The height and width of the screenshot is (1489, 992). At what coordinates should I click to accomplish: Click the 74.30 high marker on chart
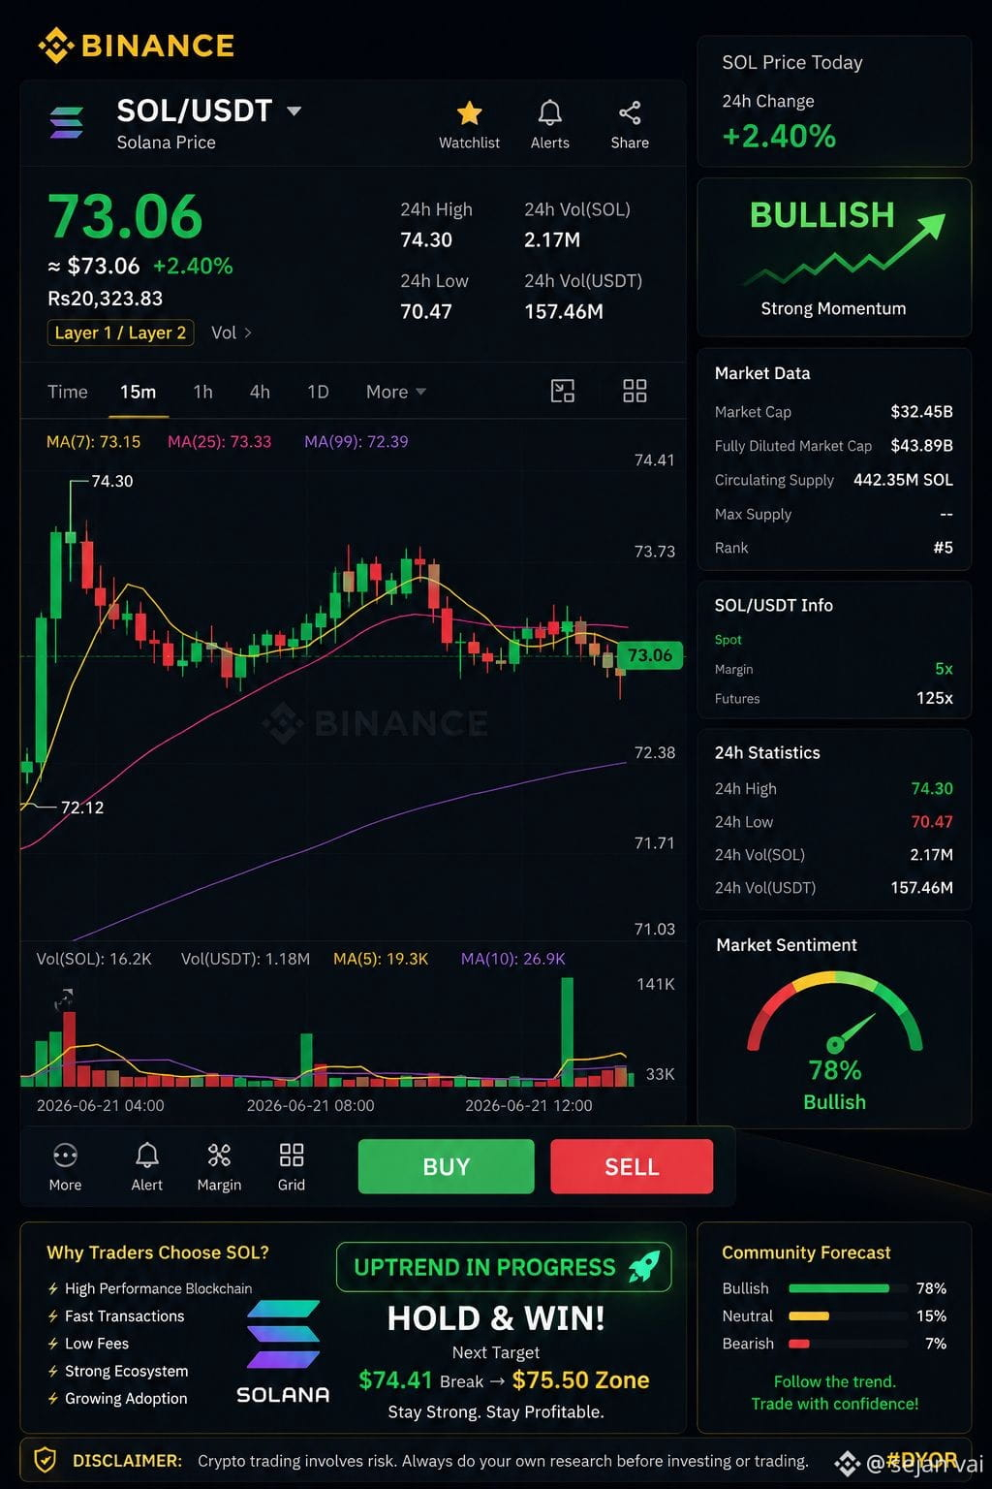coord(111,481)
